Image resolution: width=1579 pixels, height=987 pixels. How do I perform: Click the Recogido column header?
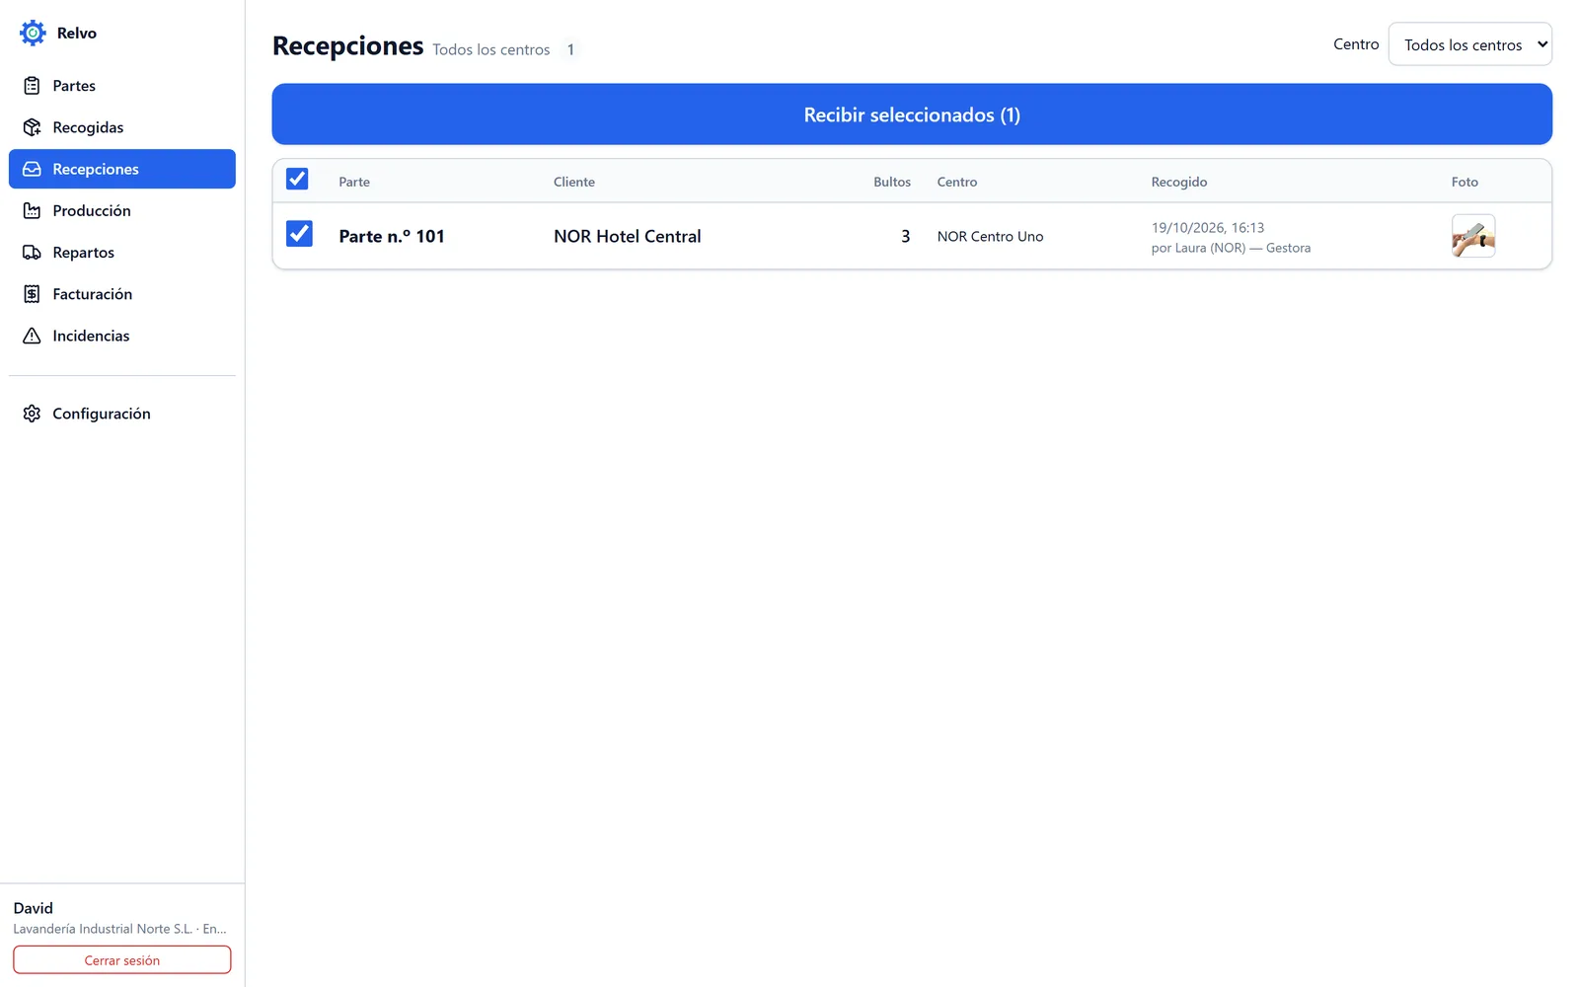[x=1179, y=182]
